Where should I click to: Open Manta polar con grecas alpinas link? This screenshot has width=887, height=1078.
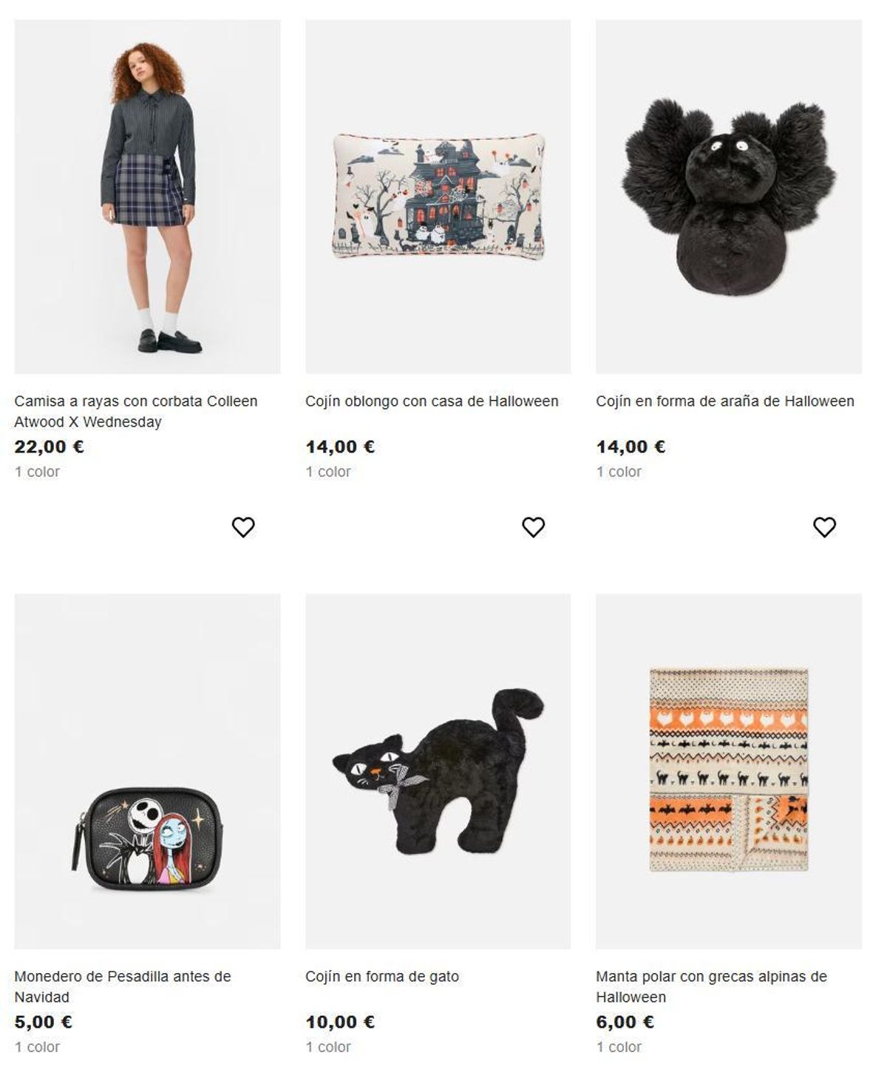(711, 986)
